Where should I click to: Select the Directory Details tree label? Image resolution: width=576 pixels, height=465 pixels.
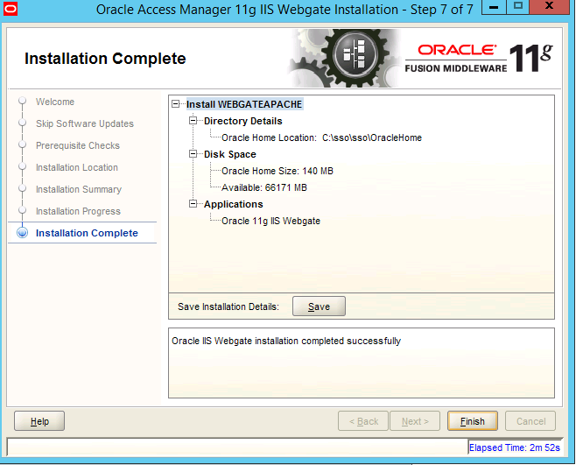242,121
